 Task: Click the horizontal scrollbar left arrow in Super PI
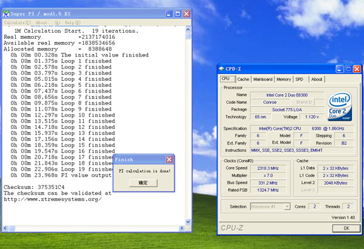5,228
